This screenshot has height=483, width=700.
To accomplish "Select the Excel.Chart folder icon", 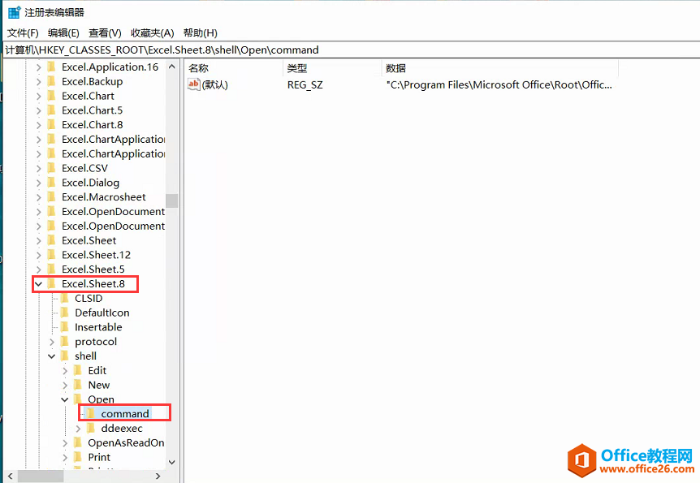I will (51, 96).
